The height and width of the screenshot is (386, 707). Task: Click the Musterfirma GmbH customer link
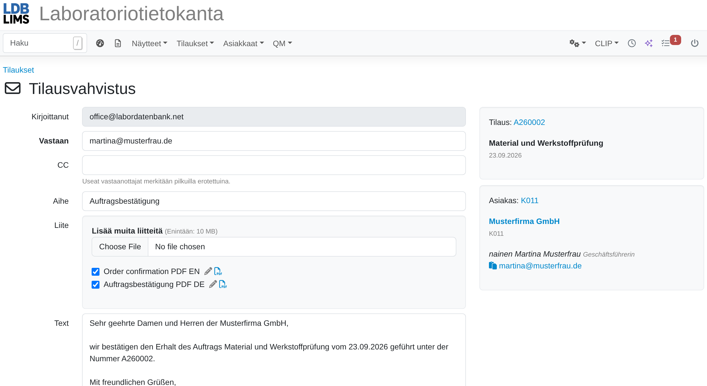[524, 221]
